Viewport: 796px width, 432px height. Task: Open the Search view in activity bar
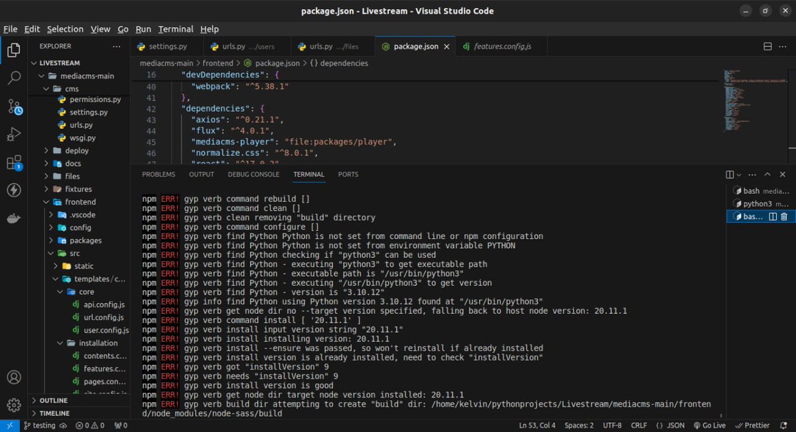[x=14, y=78]
